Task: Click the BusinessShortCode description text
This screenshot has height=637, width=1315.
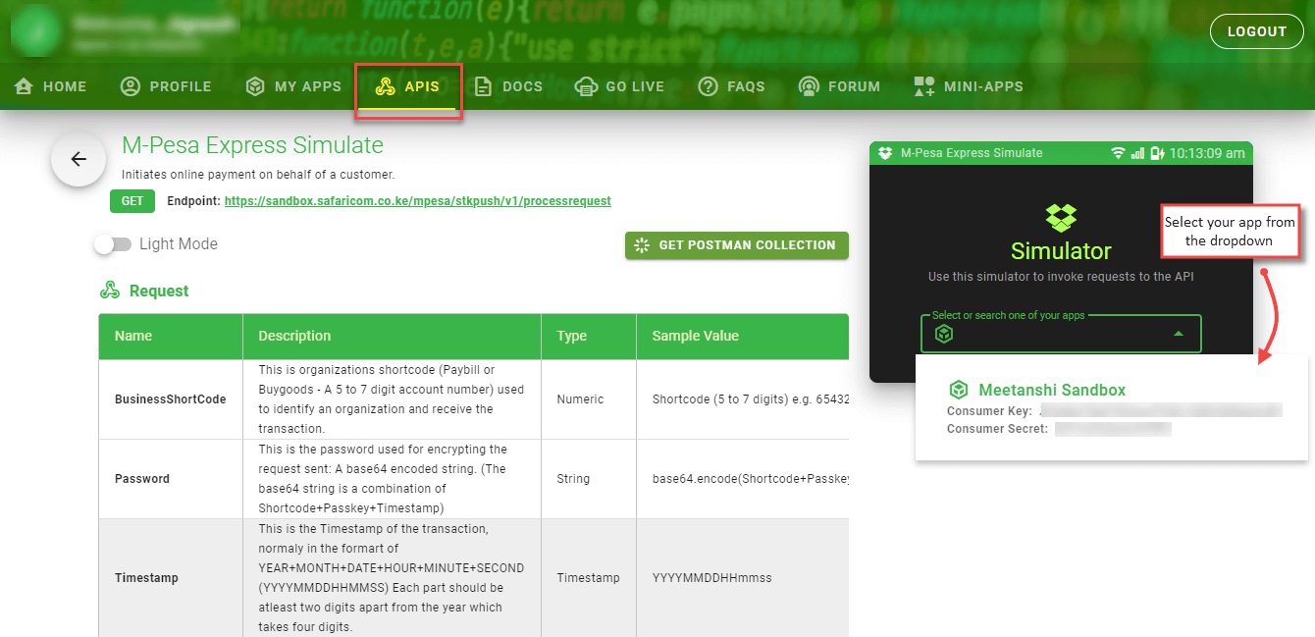Action: pos(392,399)
